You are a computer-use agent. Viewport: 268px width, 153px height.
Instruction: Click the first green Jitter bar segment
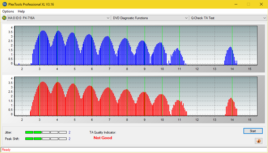pyautogui.click(x=29, y=132)
